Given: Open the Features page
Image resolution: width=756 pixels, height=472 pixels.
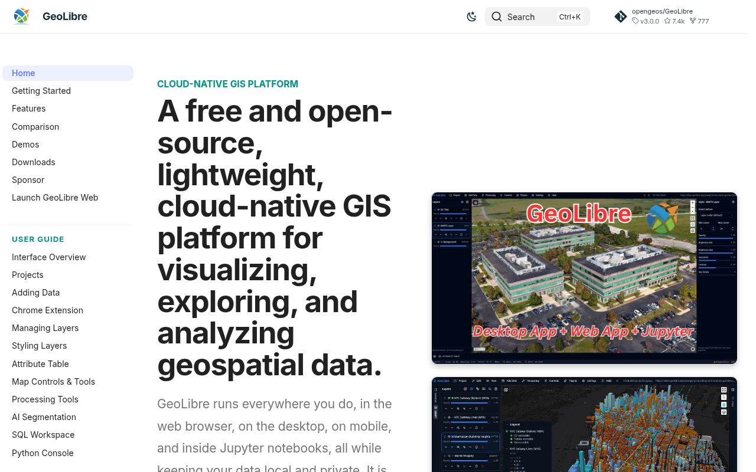Looking at the screenshot, I should (28, 109).
